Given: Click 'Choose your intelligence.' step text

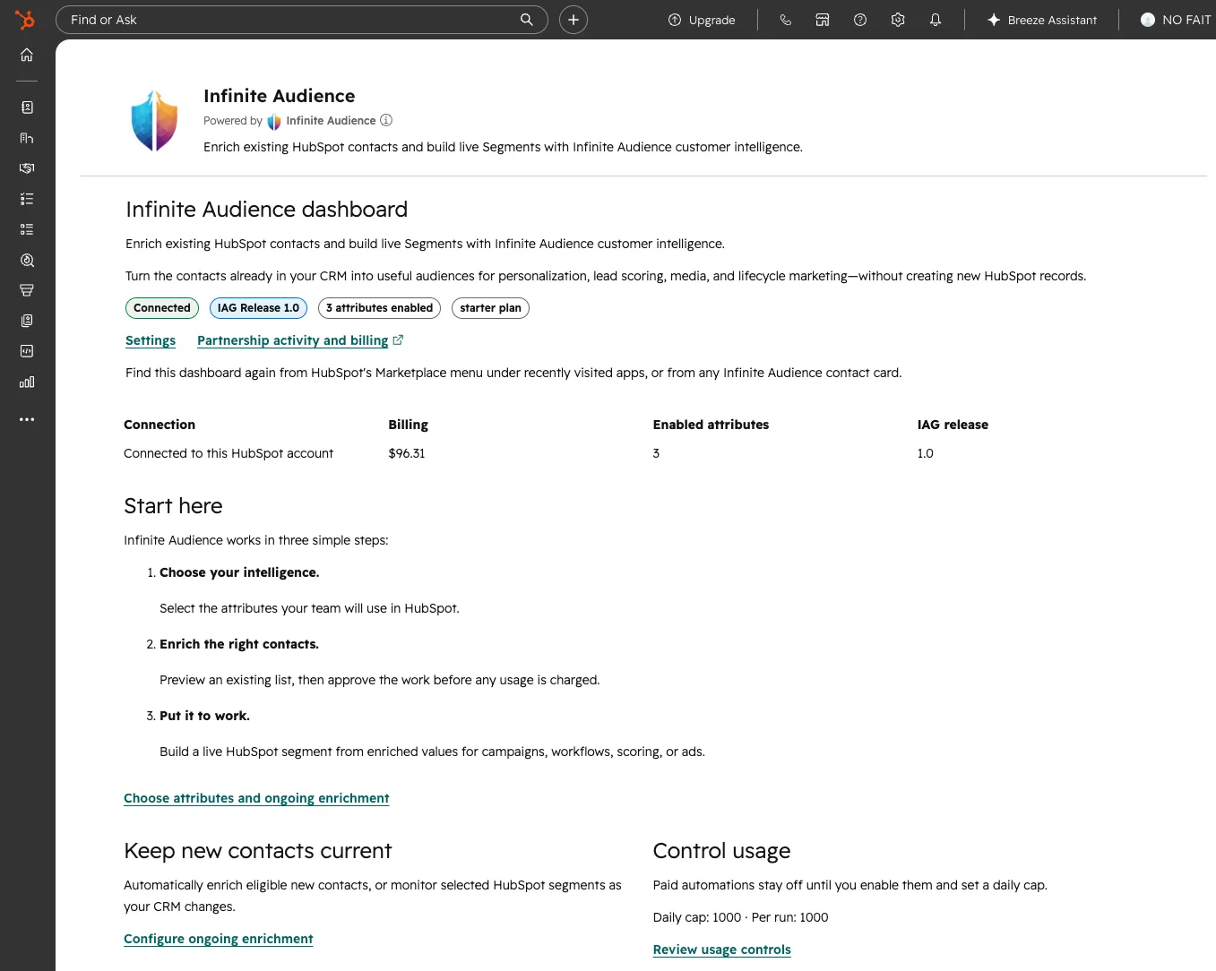Looking at the screenshot, I should [239, 572].
